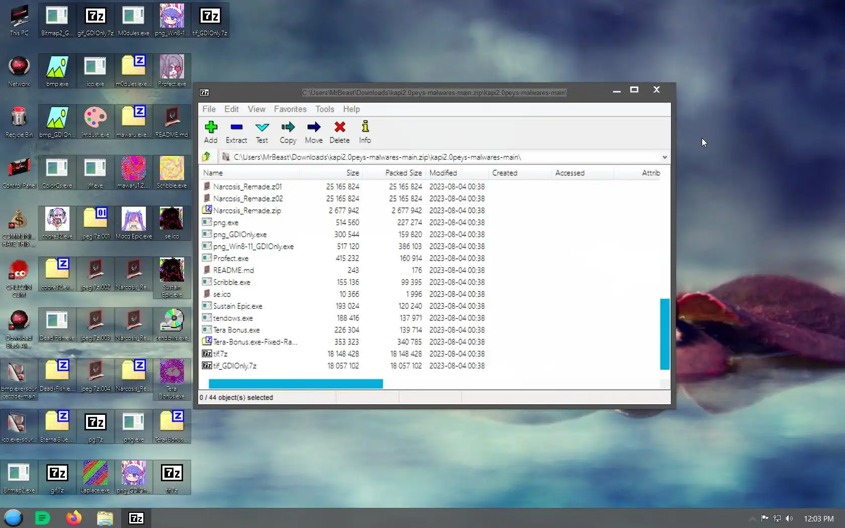Open the Help menu

(352, 109)
